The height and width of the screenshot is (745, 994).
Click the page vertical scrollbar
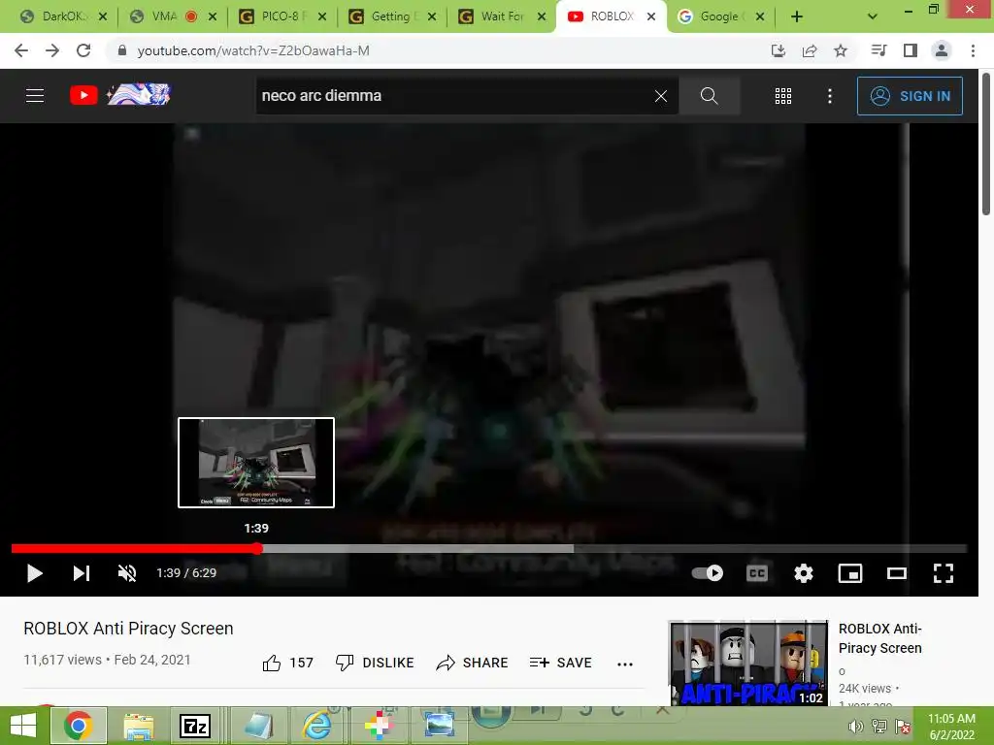[986, 146]
